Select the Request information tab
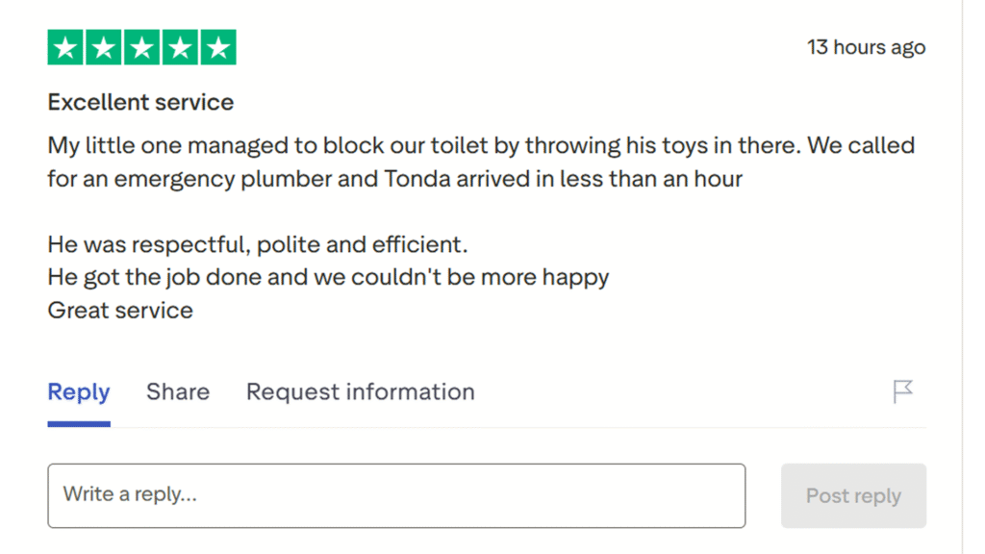 tap(361, 391)
